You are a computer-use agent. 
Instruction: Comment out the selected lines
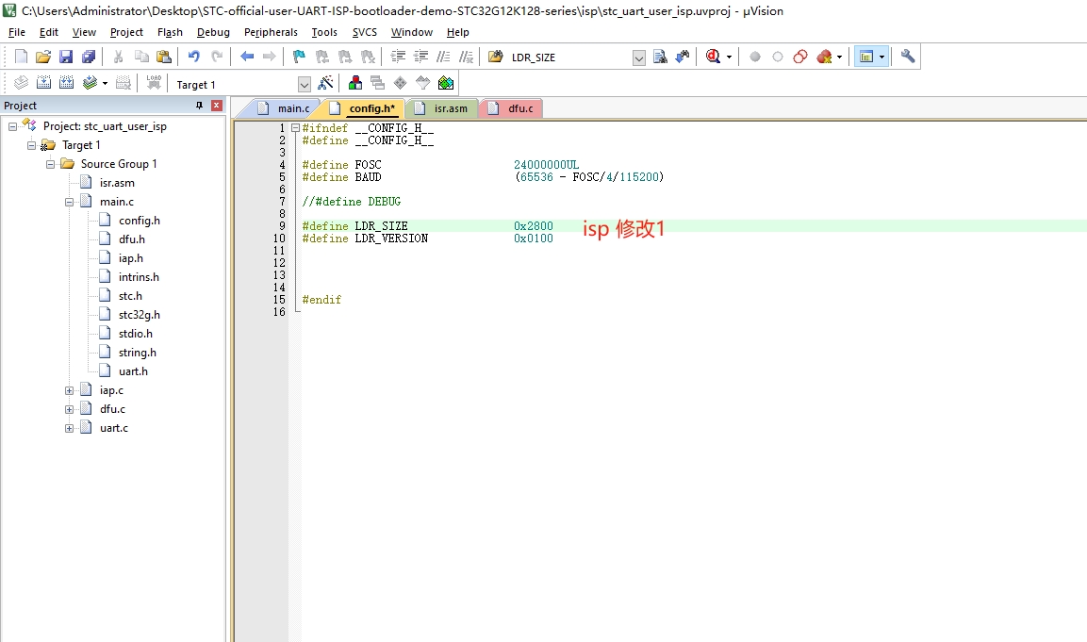443,57
